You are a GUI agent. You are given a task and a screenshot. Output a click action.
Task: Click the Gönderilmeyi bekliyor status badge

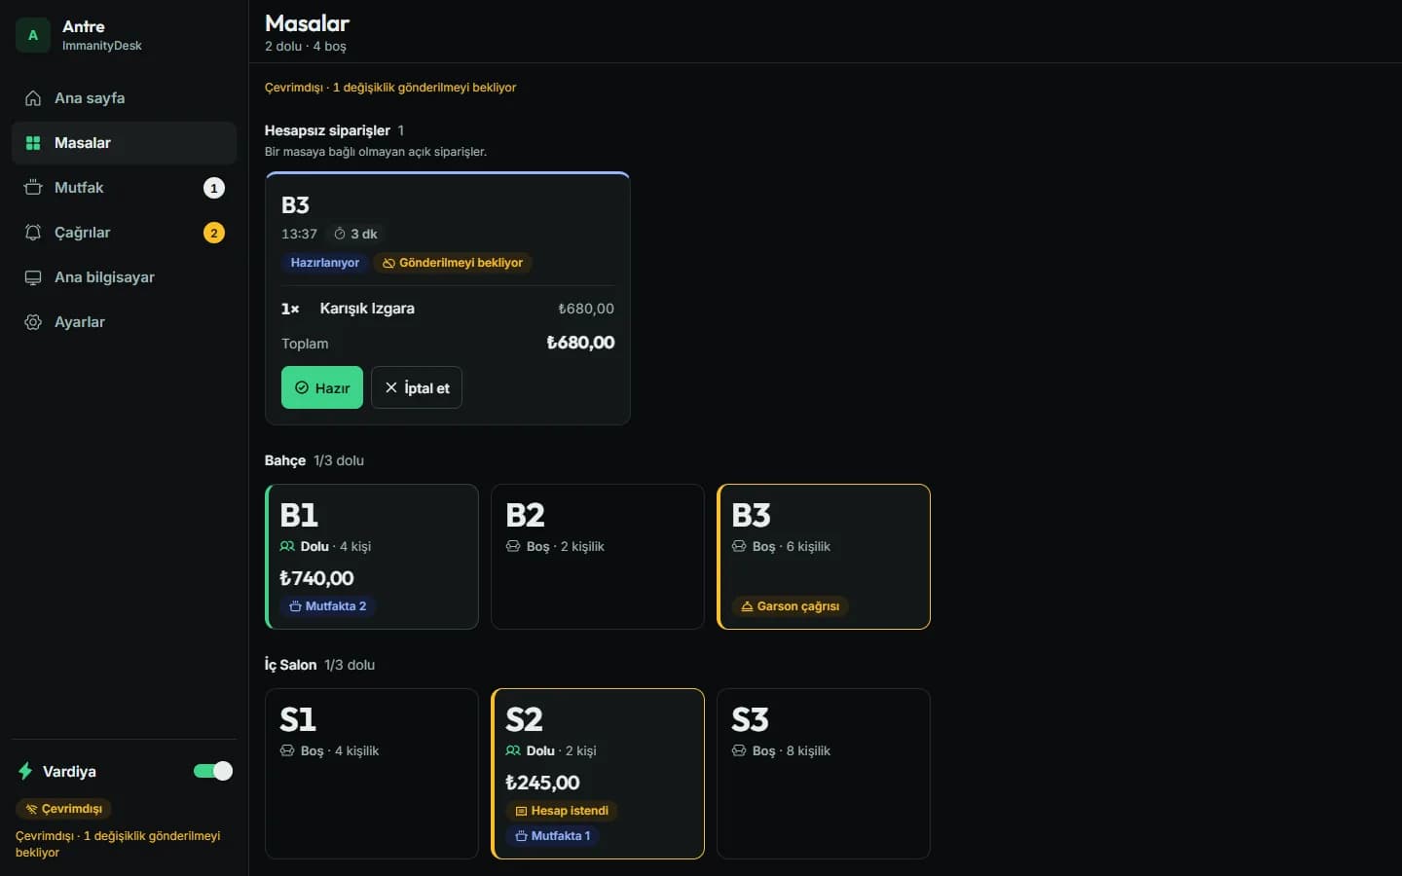453,263
